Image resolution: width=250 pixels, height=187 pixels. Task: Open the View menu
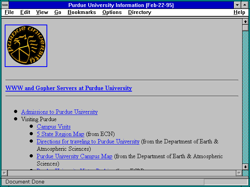click(42, 12)
